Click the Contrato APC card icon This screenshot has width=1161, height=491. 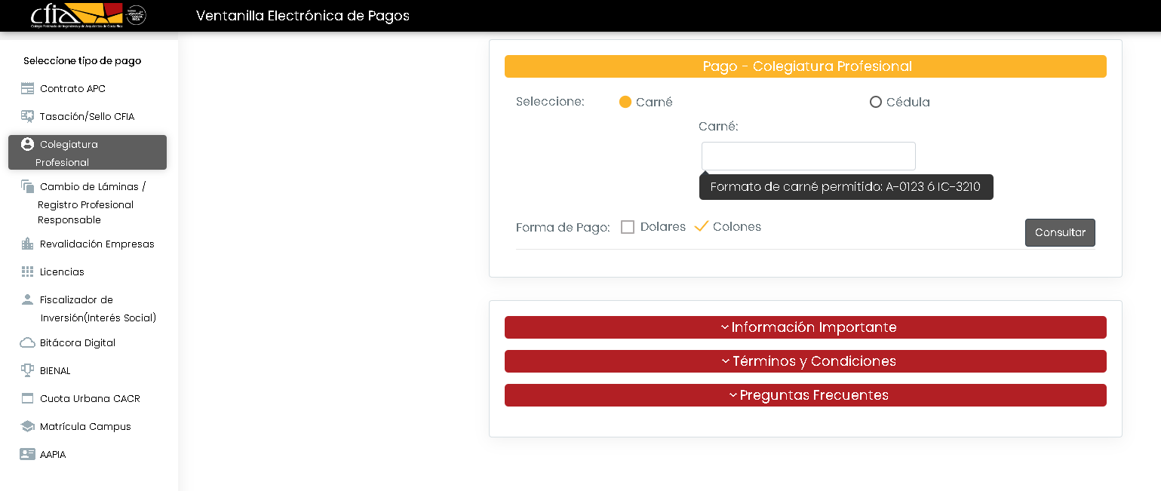pos(28,89)
